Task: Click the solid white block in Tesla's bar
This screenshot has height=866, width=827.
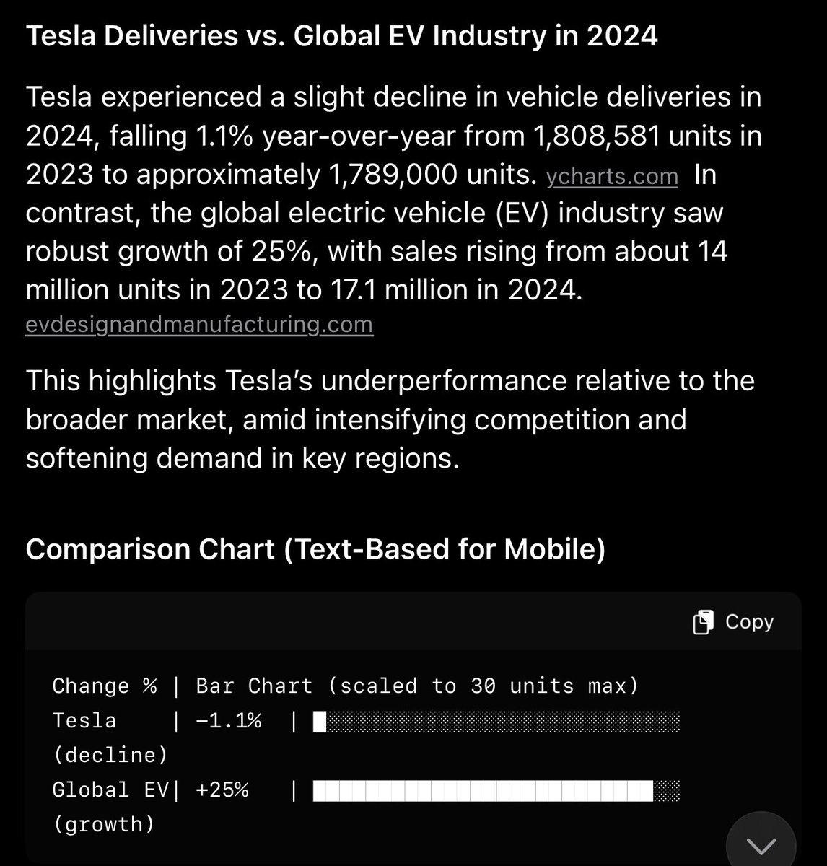Action: pyautogui.click(x=320, y=721)
